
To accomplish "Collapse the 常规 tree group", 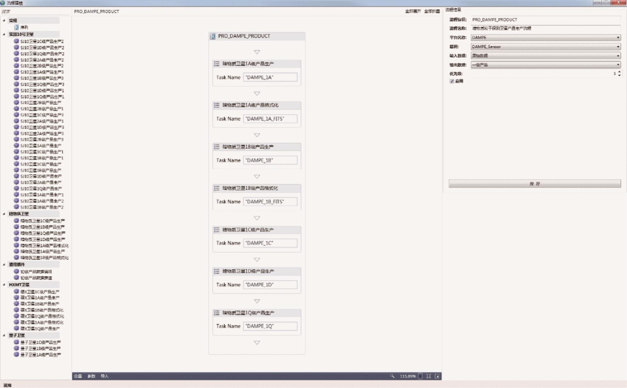I will pos(4,20).
